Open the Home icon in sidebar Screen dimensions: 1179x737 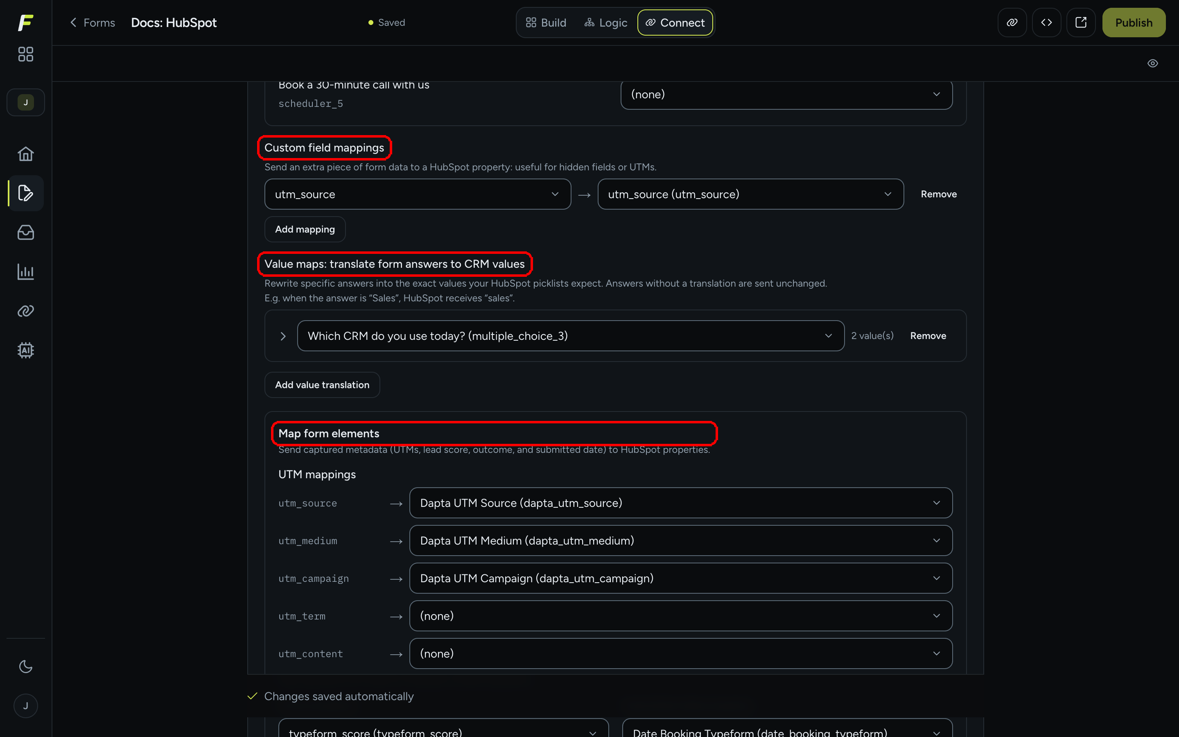pyautogui.click(x=25, y=154)
